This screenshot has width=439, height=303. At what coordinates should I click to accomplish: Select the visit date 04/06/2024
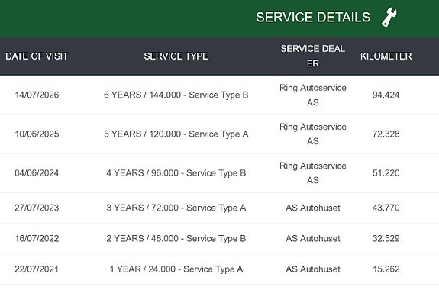click(37, 173)
